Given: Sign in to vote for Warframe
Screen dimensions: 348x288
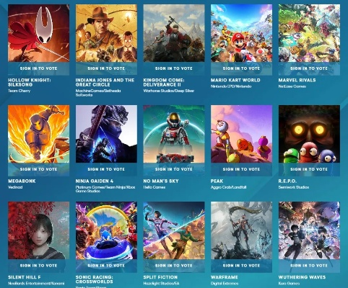Looking at the screenshot, I should tap(241, 266).
